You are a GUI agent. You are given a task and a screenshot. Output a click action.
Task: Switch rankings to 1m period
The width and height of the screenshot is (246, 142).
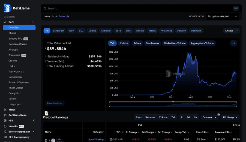pyautogui.click(x=195, y=117)
